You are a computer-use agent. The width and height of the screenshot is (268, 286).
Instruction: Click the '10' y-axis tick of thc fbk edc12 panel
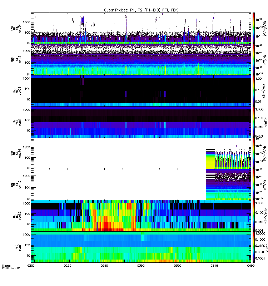click(x=29, y=224)
